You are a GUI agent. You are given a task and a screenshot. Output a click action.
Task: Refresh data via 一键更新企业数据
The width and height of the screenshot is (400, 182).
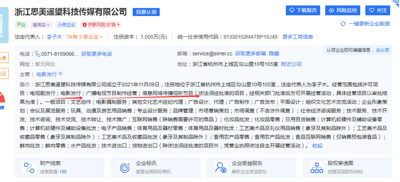369,24
